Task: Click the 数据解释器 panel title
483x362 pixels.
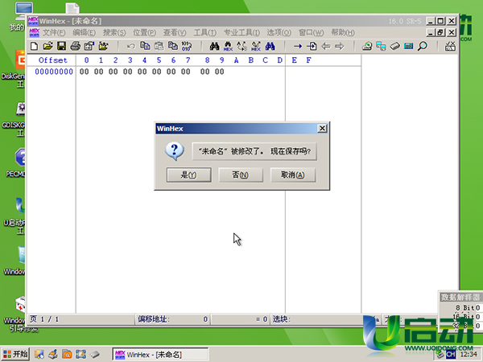Action: click(460, 297)
